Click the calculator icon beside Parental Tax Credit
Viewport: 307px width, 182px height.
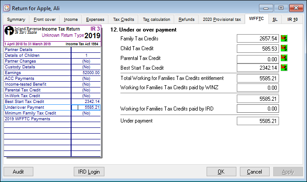283,58
